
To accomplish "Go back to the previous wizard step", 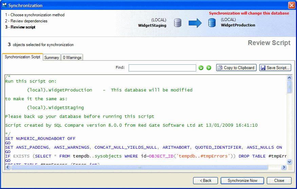I will point(205,181).
